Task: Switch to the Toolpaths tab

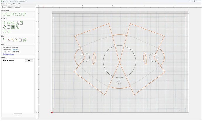Action: pyautogui.click(x=17, y=7)
